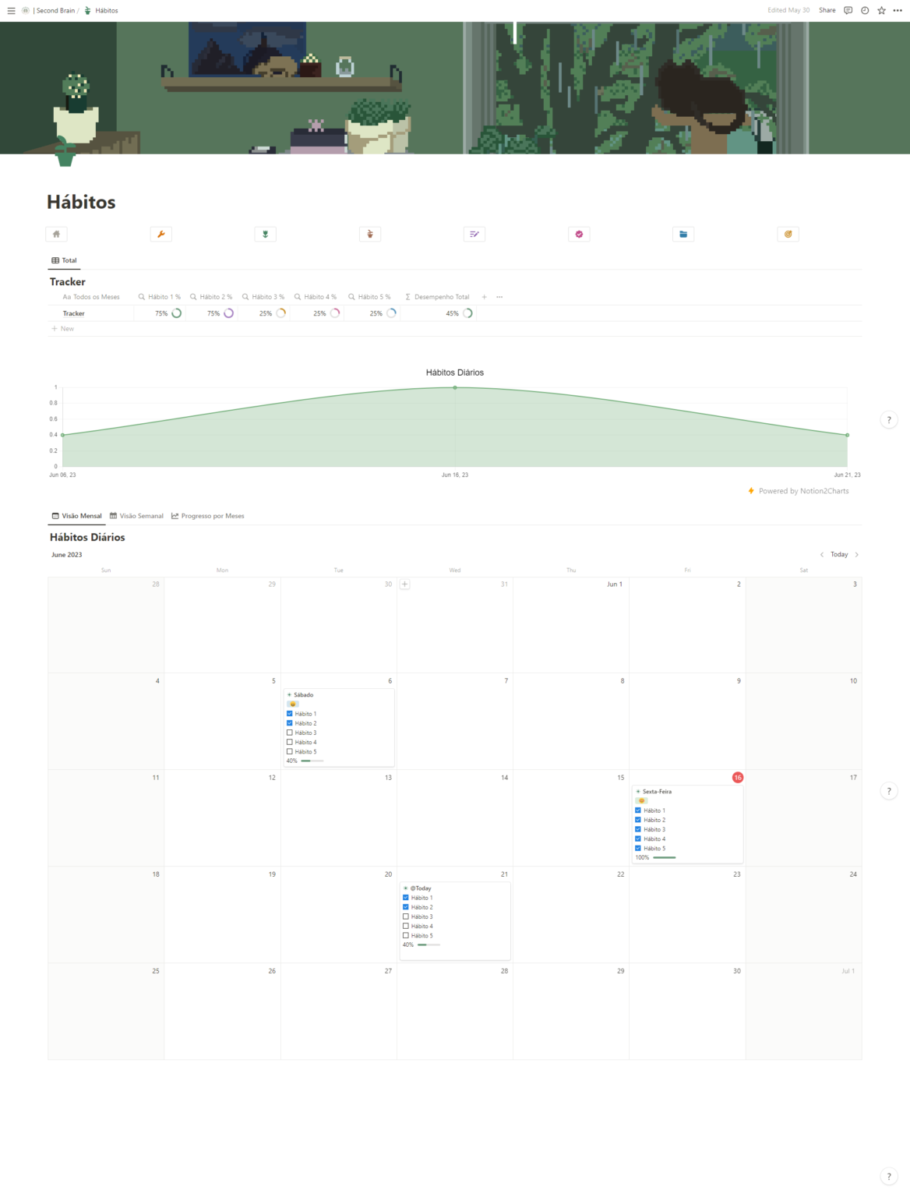
Task: Switch to Visão Semanal tab
Action: point(136,516)
